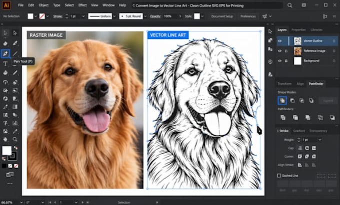Switch to the Properties tab

tap(298, 30)
